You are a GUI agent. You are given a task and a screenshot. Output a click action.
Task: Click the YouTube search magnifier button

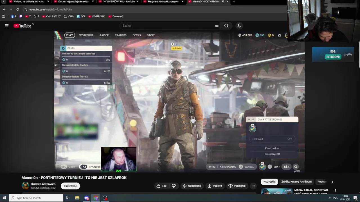point(226,26)
